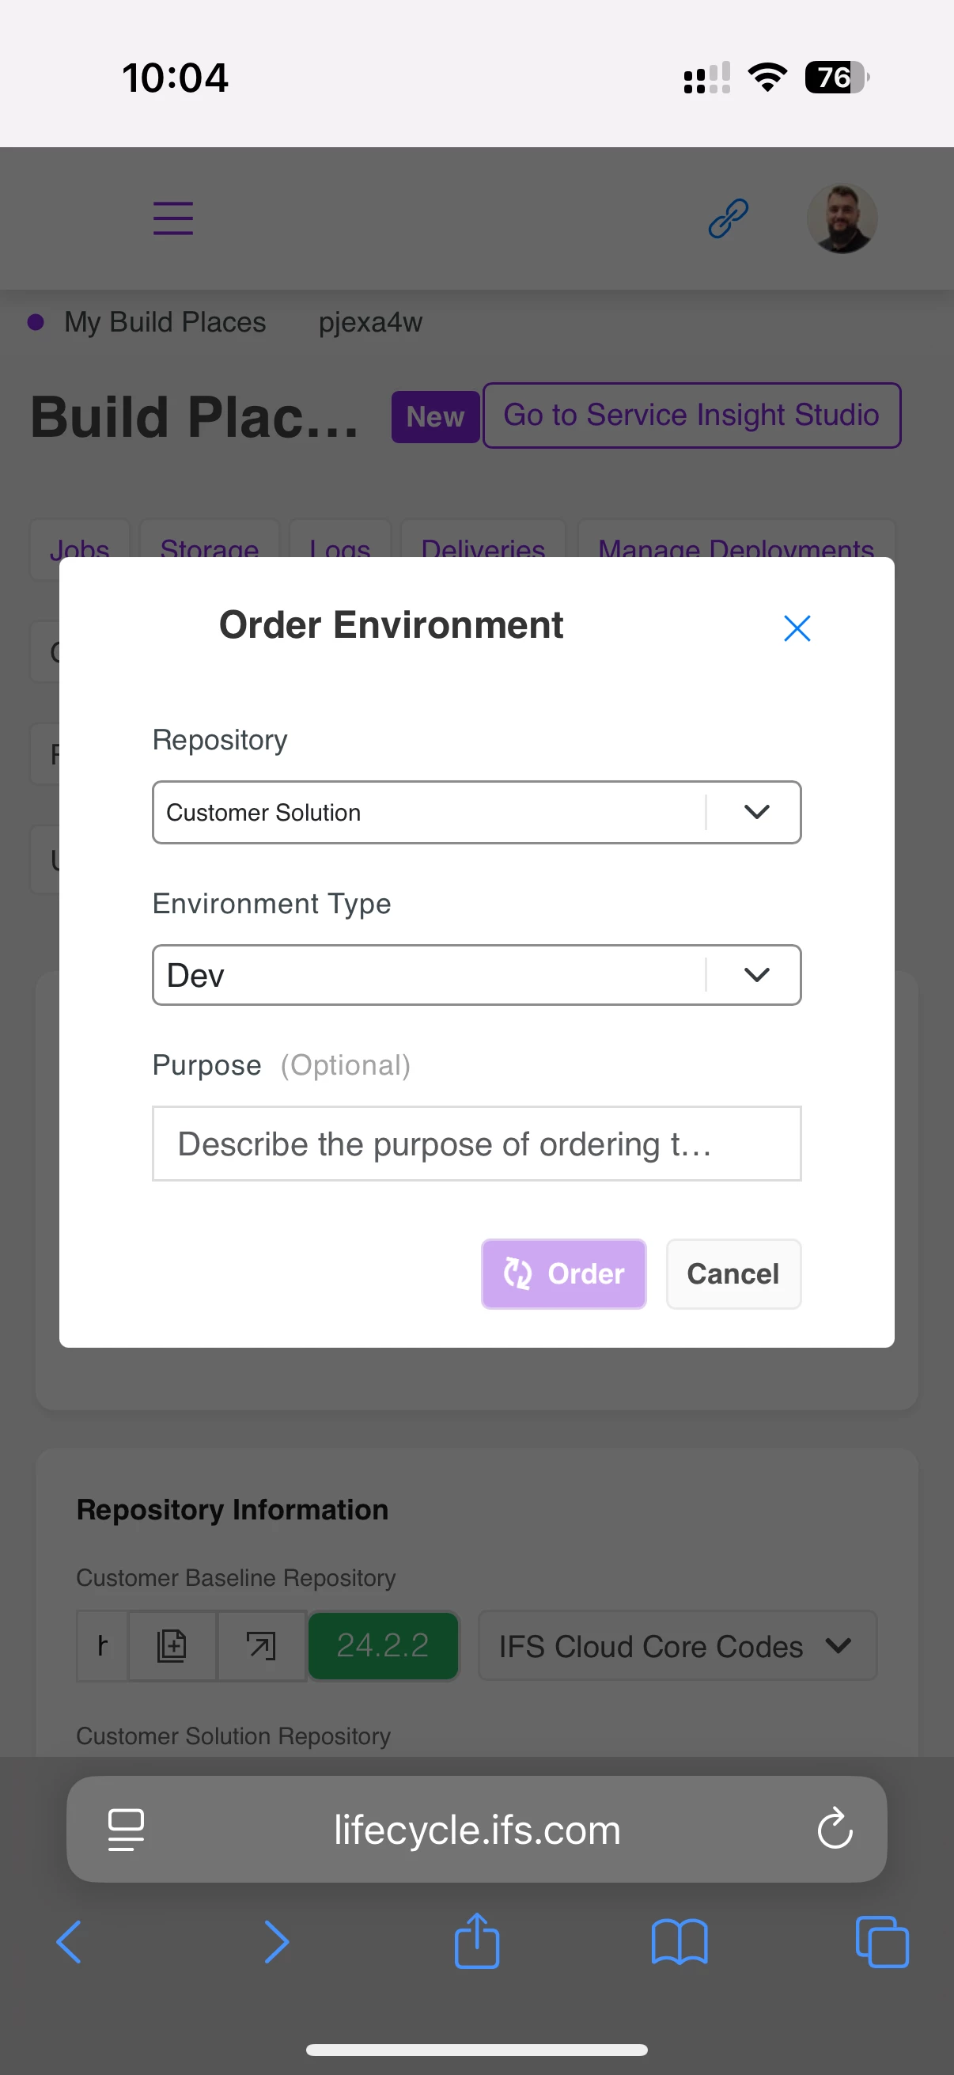
Task: Open Safari bookmarks icon
Action: 680,1942
